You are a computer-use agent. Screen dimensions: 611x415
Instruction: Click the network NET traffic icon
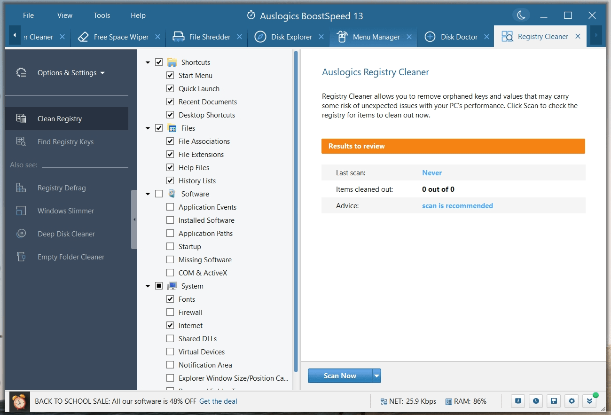pos(384,401)
